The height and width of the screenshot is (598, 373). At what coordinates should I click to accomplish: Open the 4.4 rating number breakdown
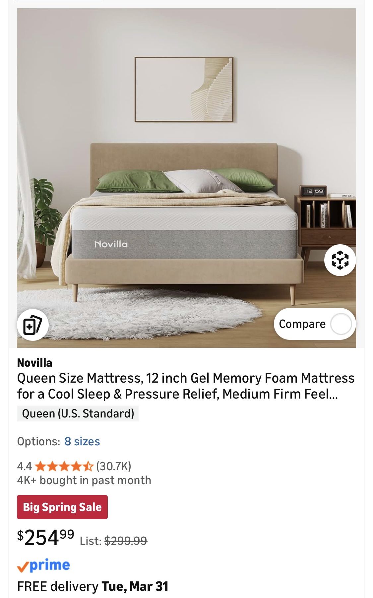tap(24, 466)
